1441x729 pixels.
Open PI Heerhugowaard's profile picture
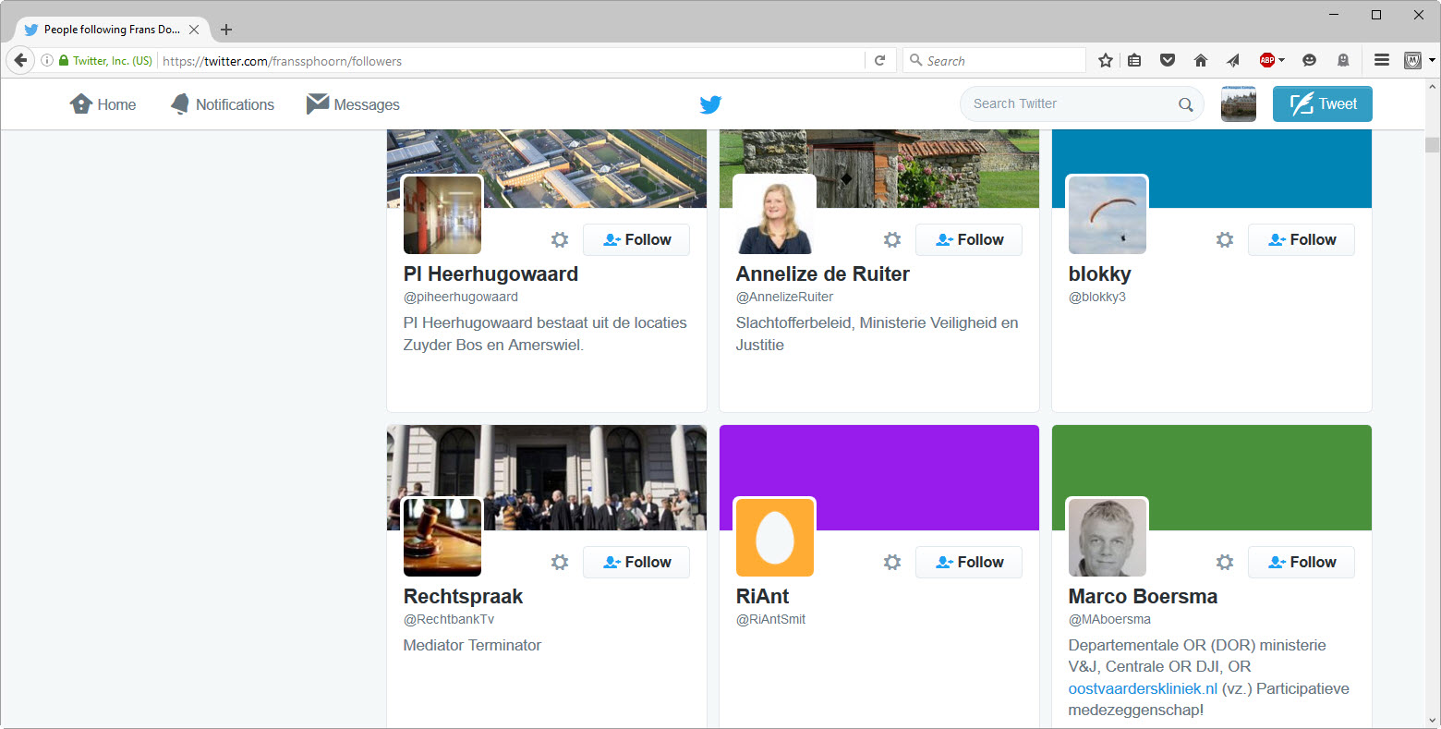click(442, 215)
